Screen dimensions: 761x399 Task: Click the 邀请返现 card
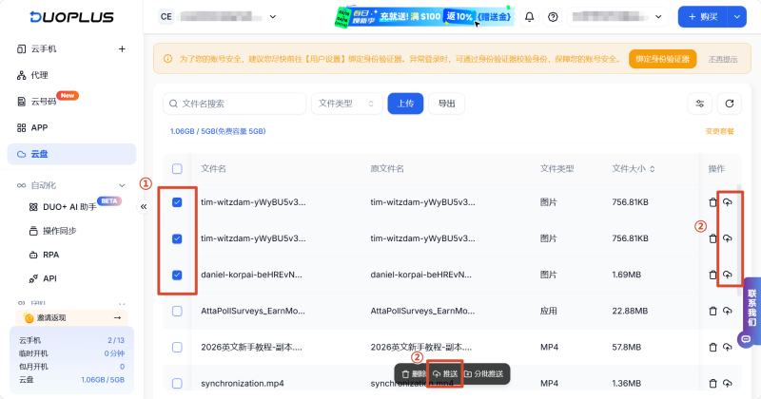(x=72, y=317)
